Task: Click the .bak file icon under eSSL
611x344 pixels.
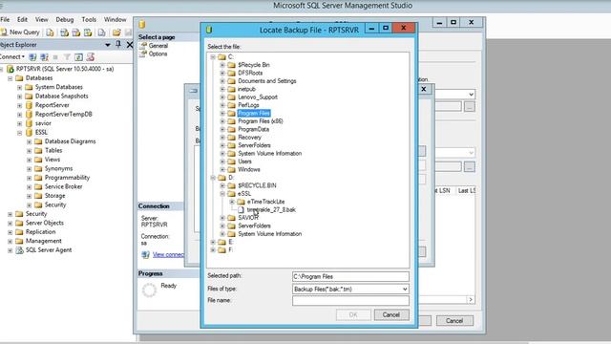Action: click(241, 210)
